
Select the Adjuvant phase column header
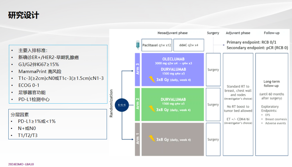(238, 33)
